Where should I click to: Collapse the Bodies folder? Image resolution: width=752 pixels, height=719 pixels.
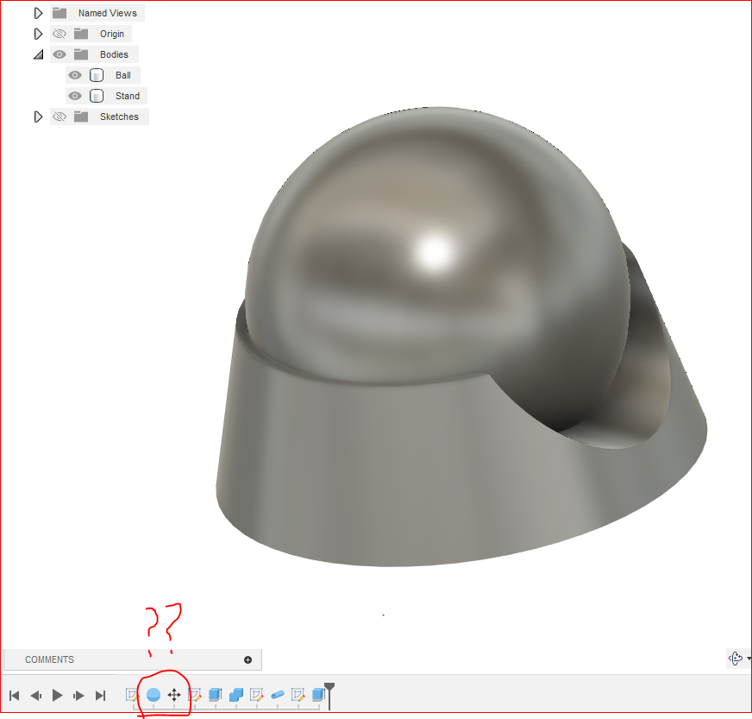pyautogui.click(x=39, y=54)
